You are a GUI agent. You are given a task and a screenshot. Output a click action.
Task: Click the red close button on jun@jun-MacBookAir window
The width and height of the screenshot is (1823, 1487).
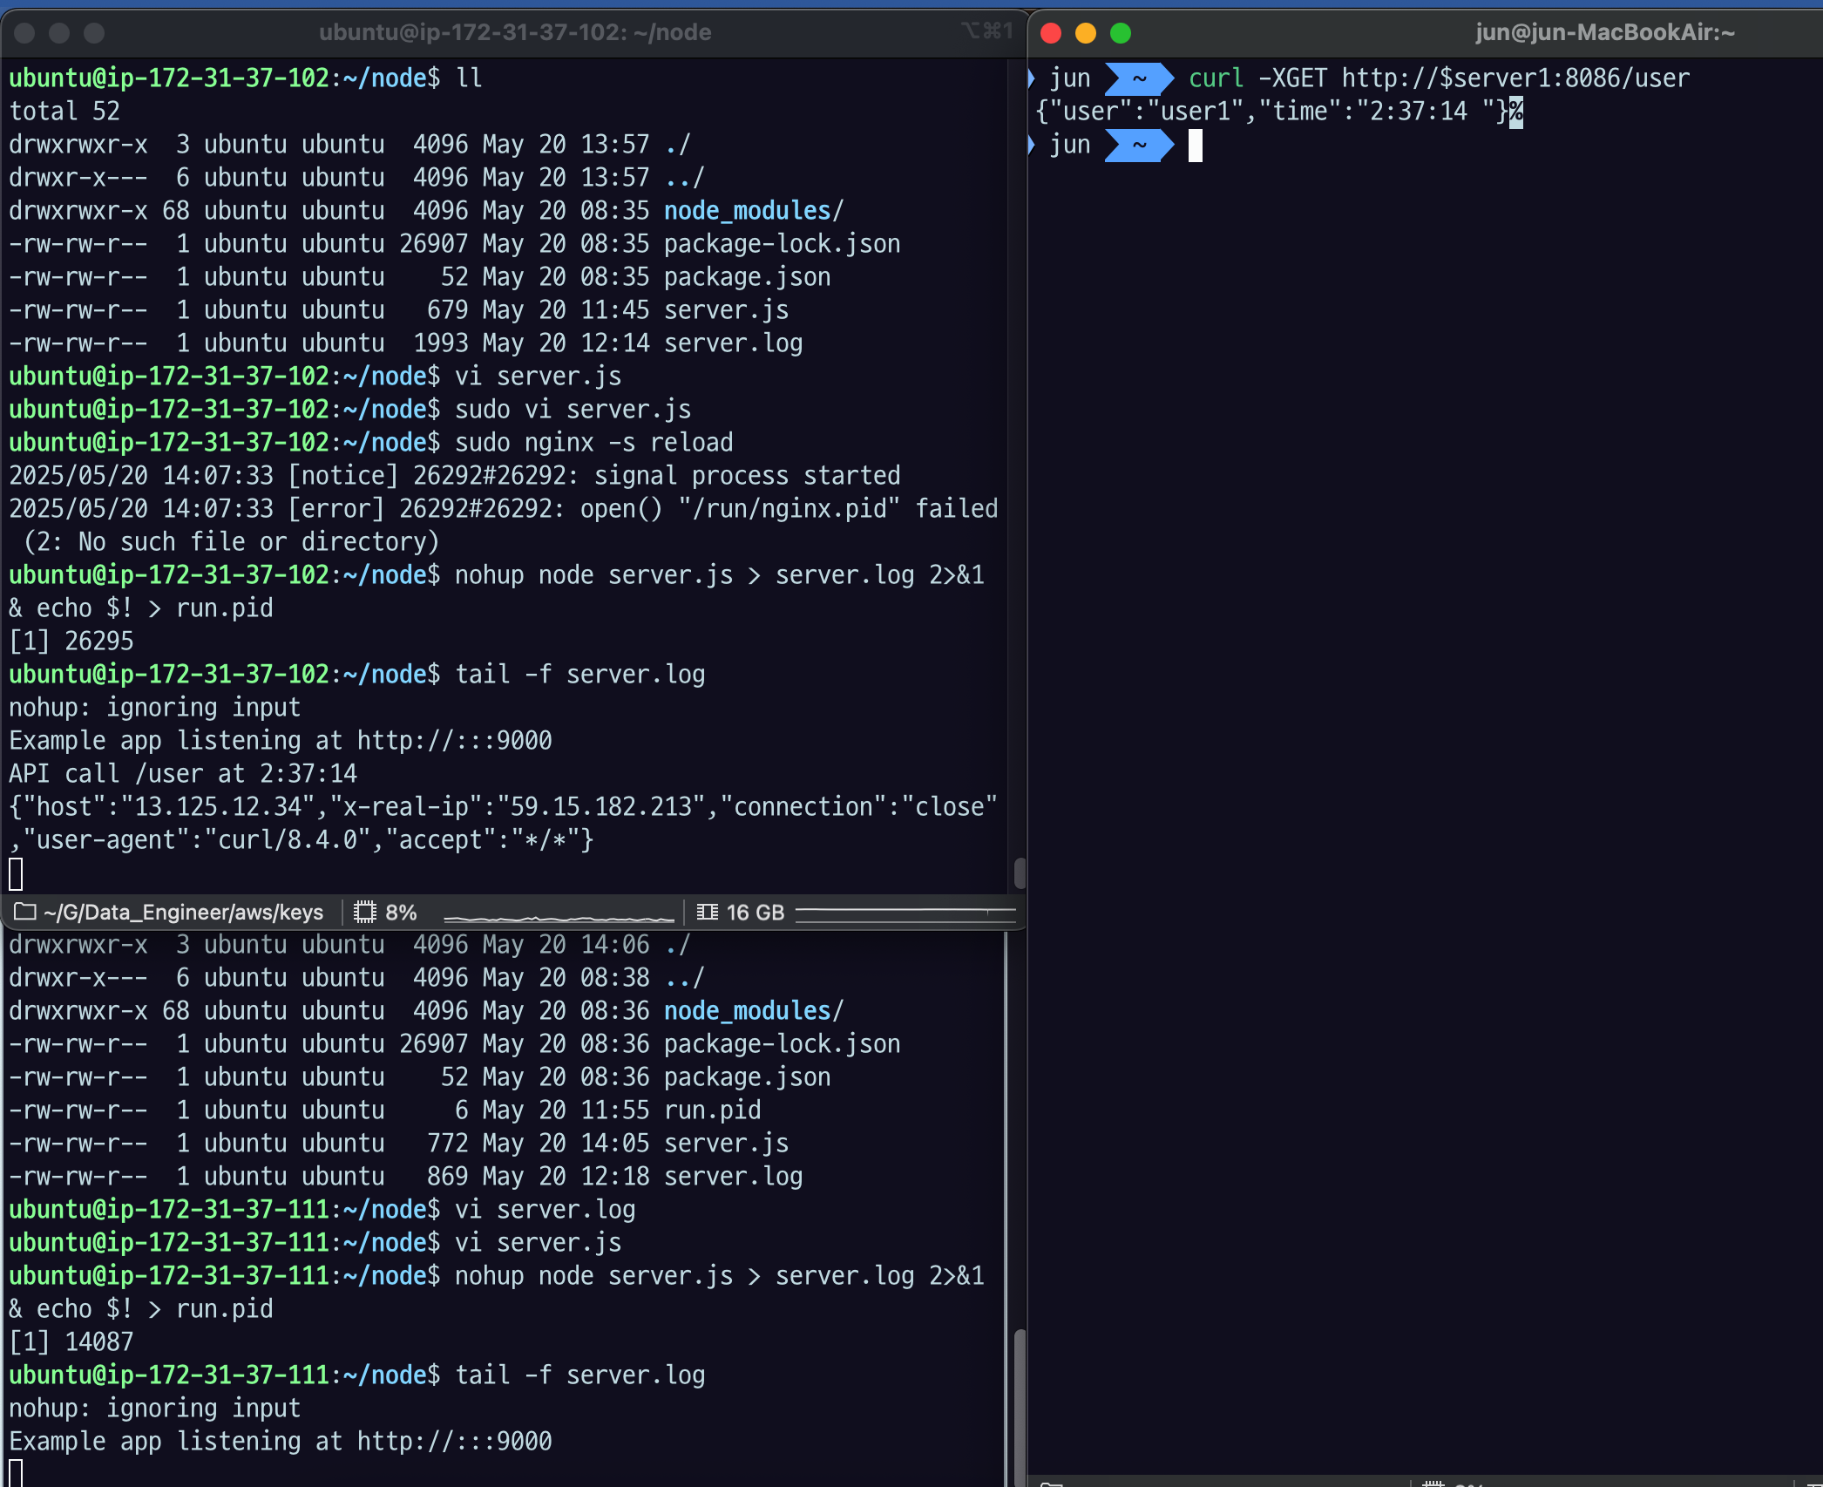pyautogui.click(x=1051, y=33)
